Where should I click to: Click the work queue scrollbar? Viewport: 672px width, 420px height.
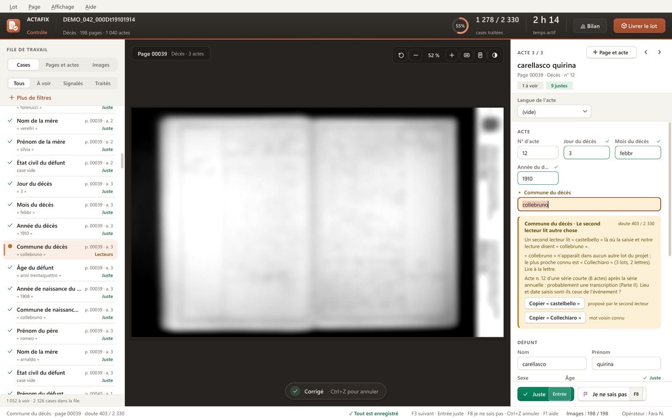click(x=122, y=161)
